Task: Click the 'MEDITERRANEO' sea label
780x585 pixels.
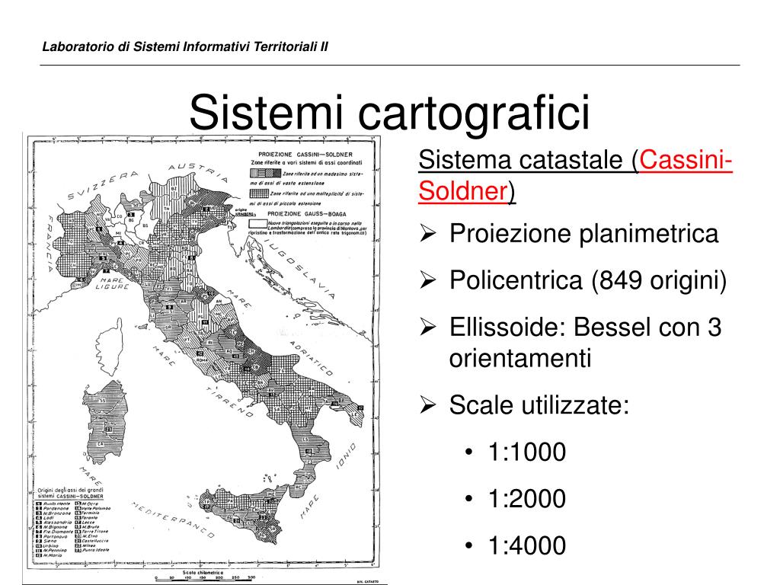Action: point(173,520)
